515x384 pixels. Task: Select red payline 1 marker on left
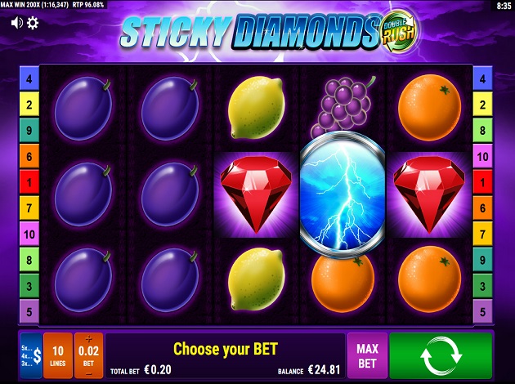point(29,182)
